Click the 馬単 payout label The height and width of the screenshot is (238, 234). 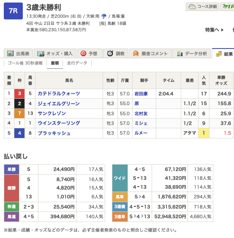(x=120, y=197)
